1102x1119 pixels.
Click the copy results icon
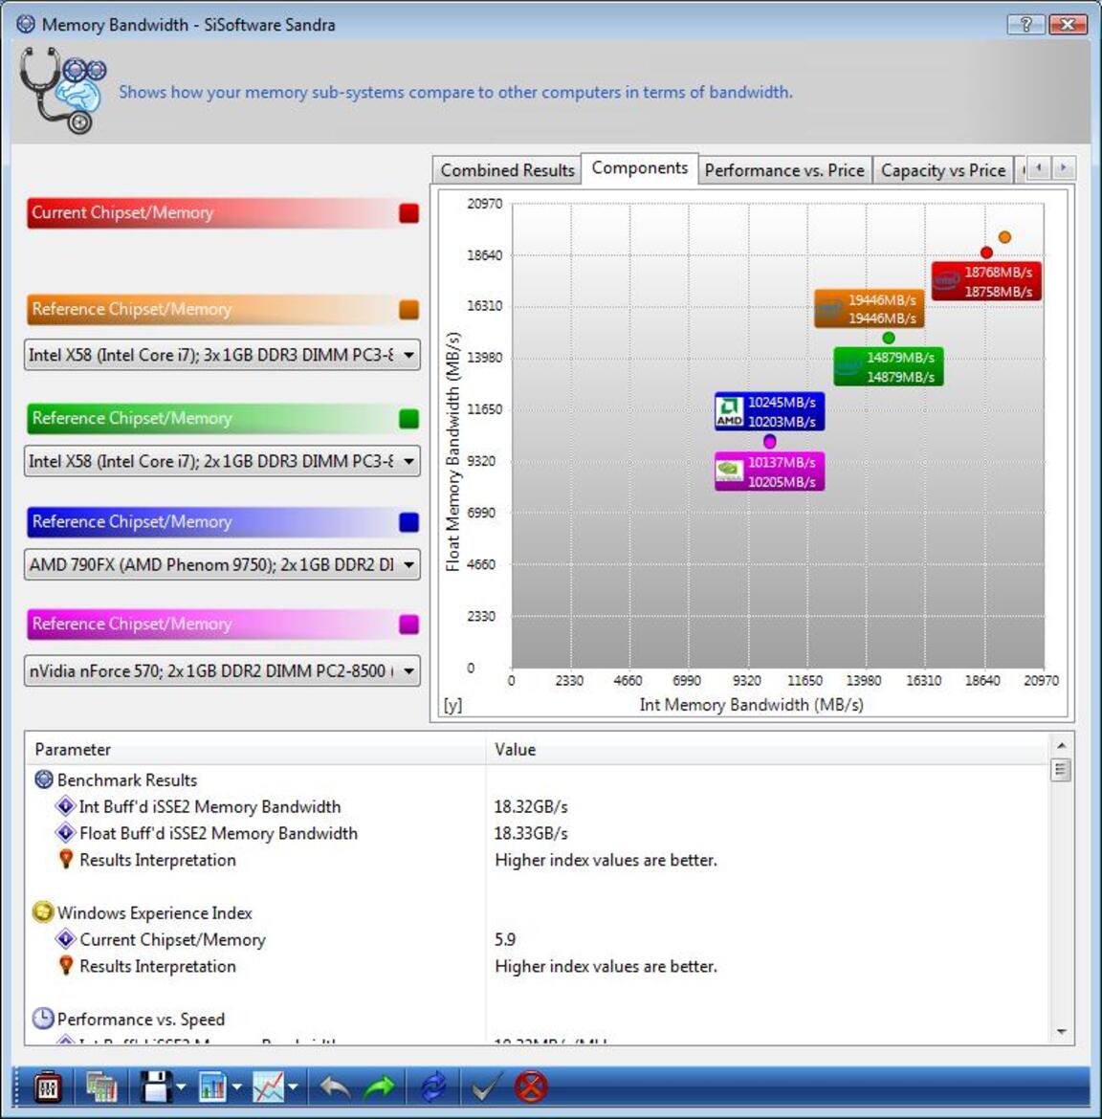tap(101, 1086)
